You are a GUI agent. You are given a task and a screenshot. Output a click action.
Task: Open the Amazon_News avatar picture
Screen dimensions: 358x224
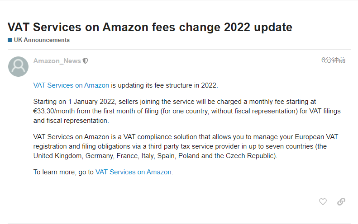point(19,66)
